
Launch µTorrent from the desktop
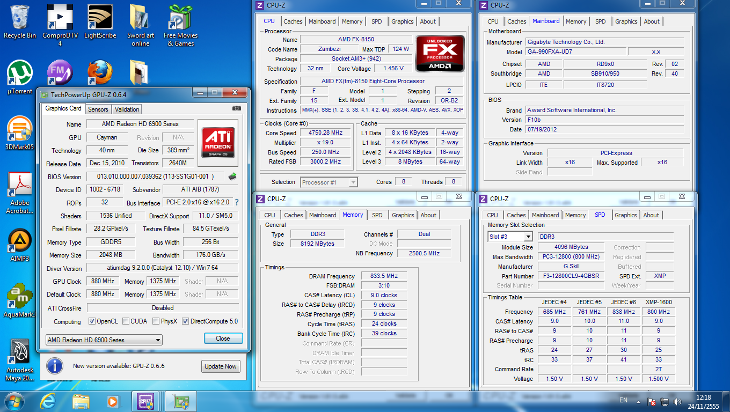(x=20, y=77)
